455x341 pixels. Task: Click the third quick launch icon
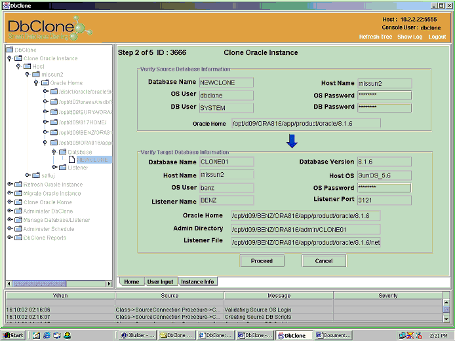pyautogui.click(x=57, y=335)
